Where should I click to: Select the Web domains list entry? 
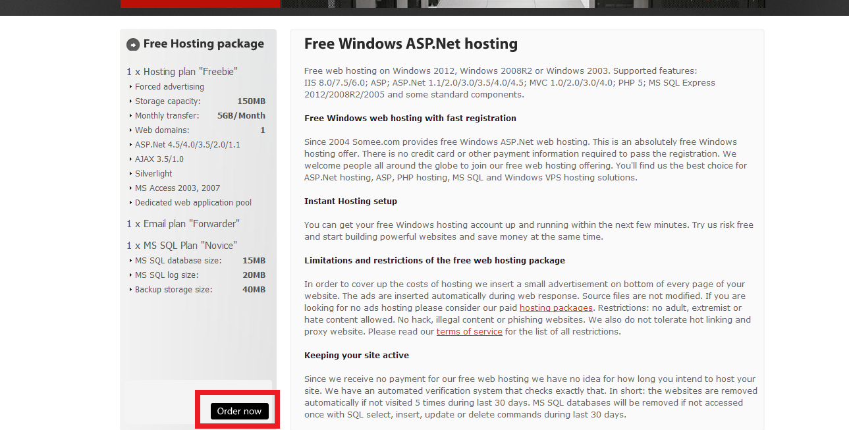[x=162, y=130]
